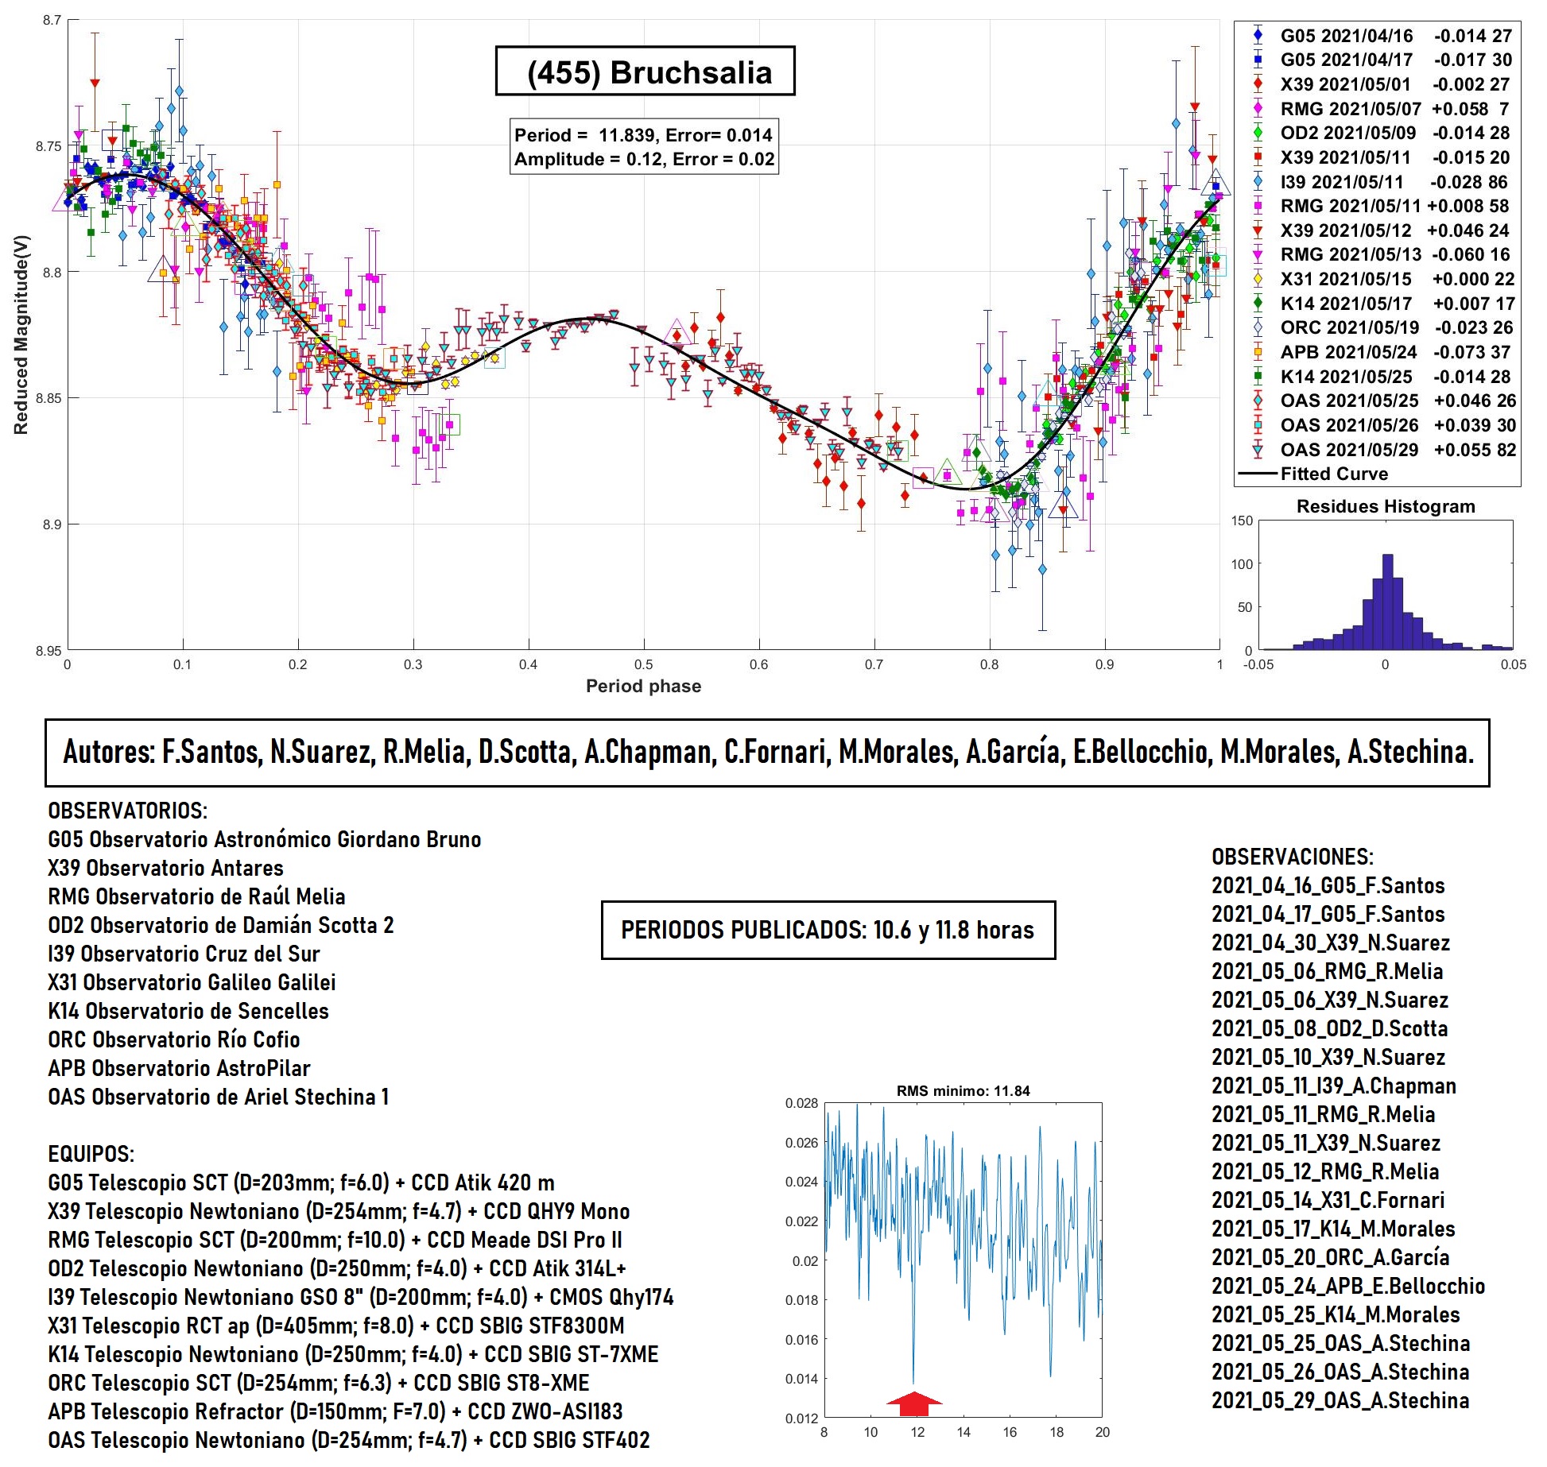Select RMG Telescopio SCT Meade DSI Pro II line
Screen dimensions: 1547x1467
coord(335,1240)
